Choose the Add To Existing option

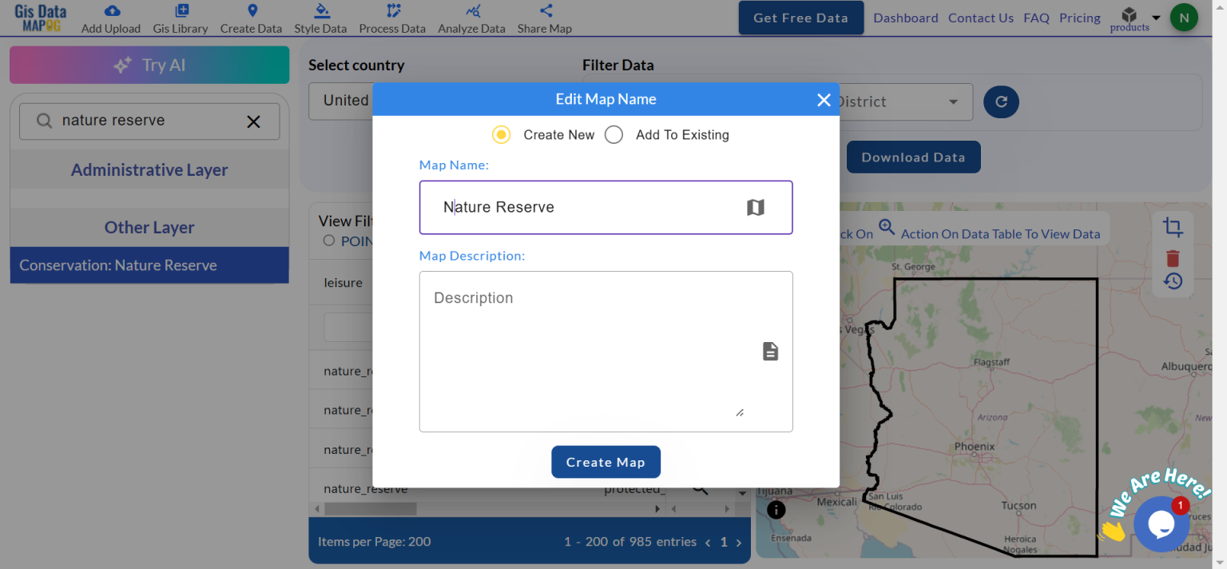click(x=613, y=134)
